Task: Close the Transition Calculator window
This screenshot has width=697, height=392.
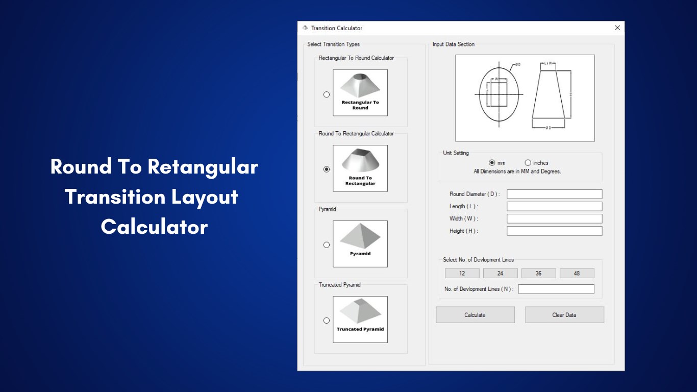Action: (617, 28)
